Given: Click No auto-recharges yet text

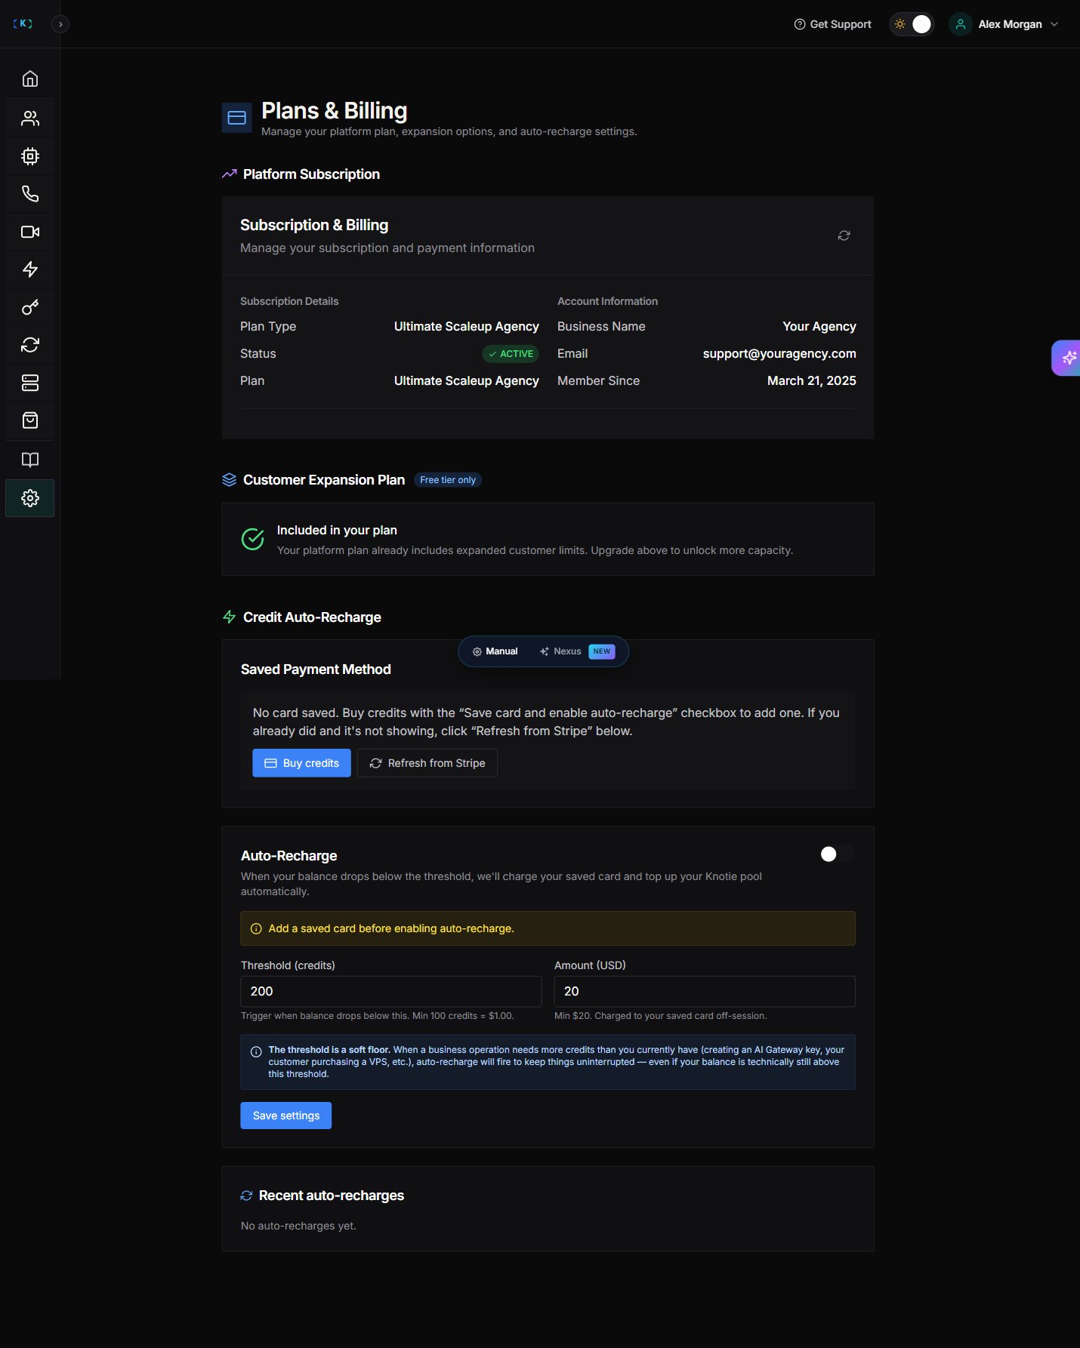Looking at the screenshot, I should click(x=298, y=1226).
